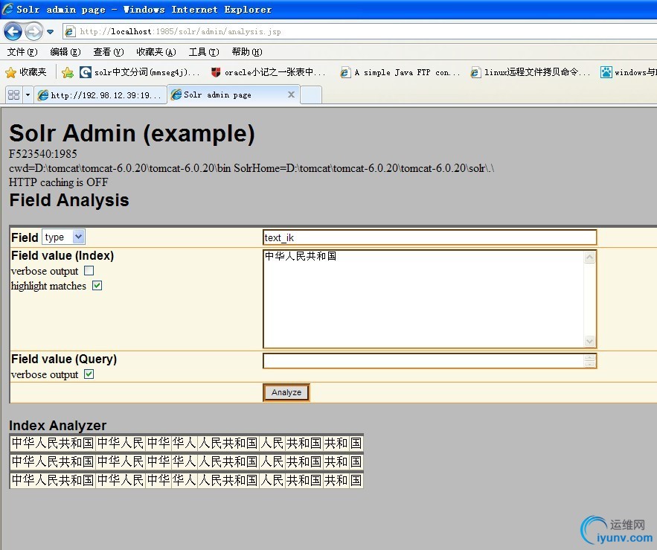Toggle highlight matches checkbox
The image size is (657, 550).
coord(97,286)
